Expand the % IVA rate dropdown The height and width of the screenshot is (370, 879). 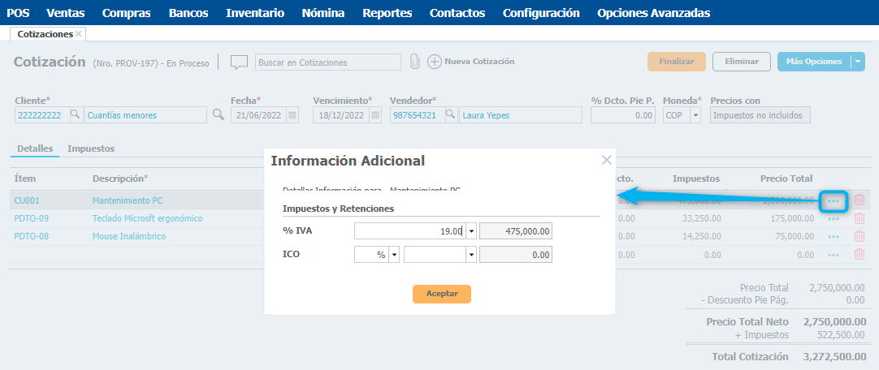point(471,231)
